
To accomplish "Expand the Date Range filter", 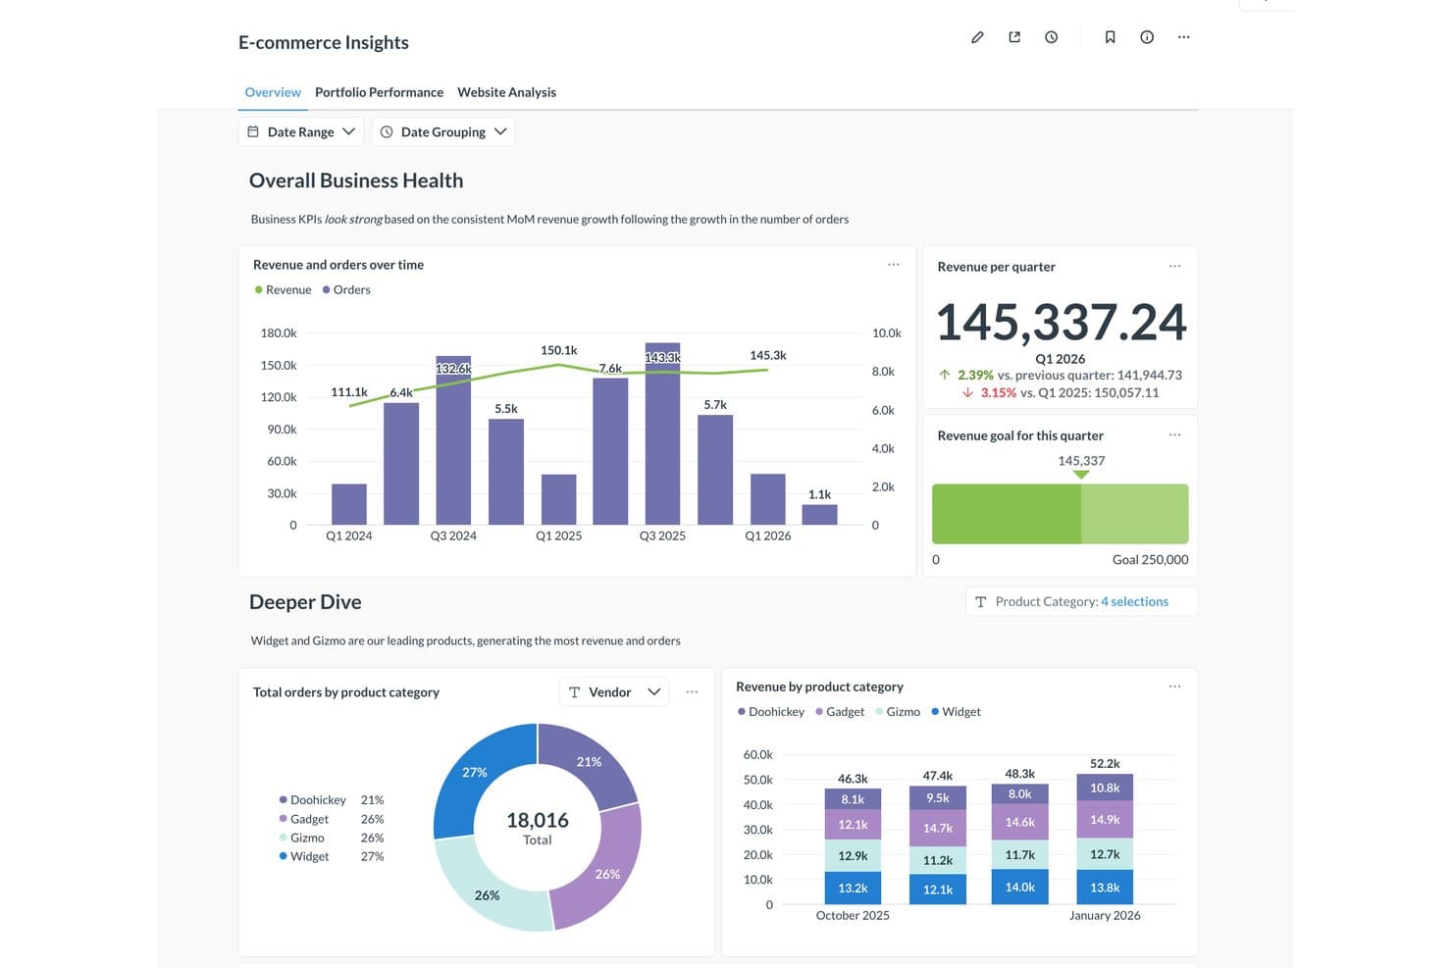I will (301, 131).
